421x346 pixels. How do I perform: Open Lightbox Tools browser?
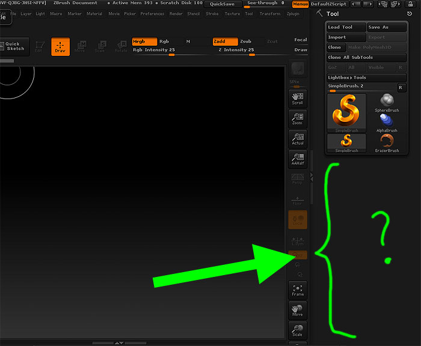[366, 77]
